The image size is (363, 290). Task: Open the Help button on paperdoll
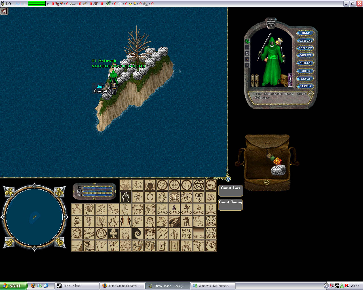(305, 33)
